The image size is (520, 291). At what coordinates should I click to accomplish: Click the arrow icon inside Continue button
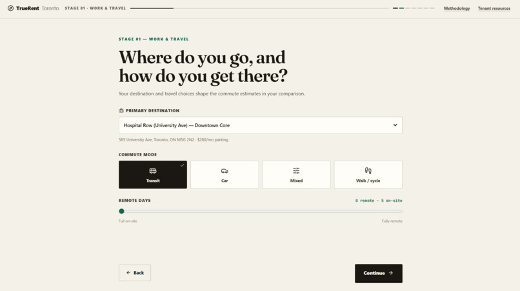pyautogui.click(x=391, y=273)
